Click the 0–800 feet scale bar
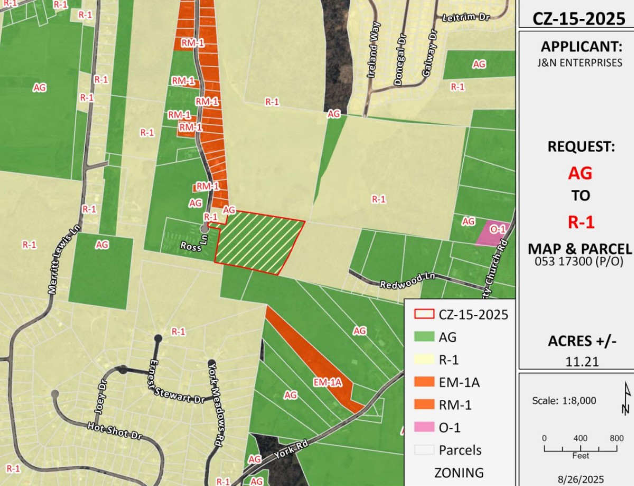 580,449
